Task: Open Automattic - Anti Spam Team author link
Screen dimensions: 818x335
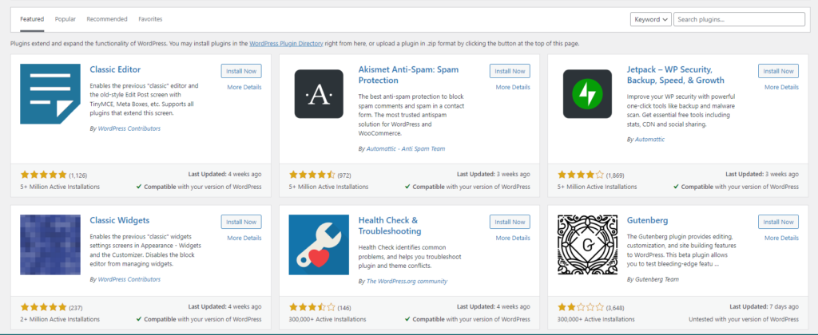Action: (x=405, y=149)
